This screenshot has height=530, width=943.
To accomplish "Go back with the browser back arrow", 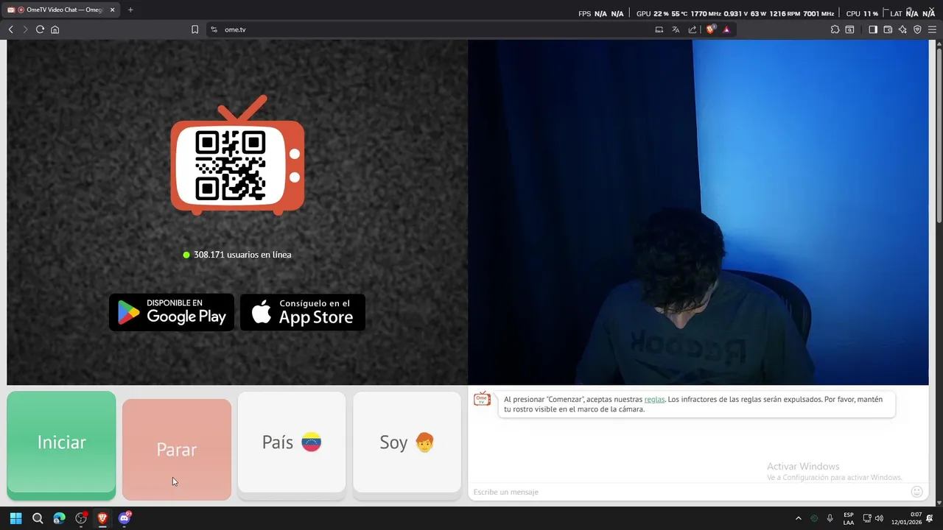I will pos(11,29).
